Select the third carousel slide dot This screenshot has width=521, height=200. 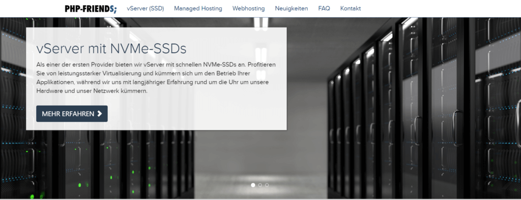[x=267, y=185]
